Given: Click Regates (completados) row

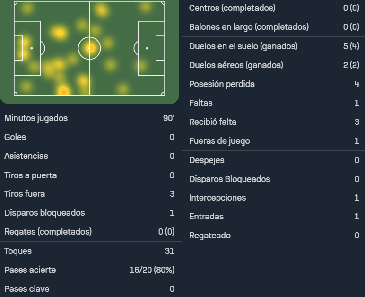Looking at the screenshot, I should pyautogui.click(x=89, y=232).
